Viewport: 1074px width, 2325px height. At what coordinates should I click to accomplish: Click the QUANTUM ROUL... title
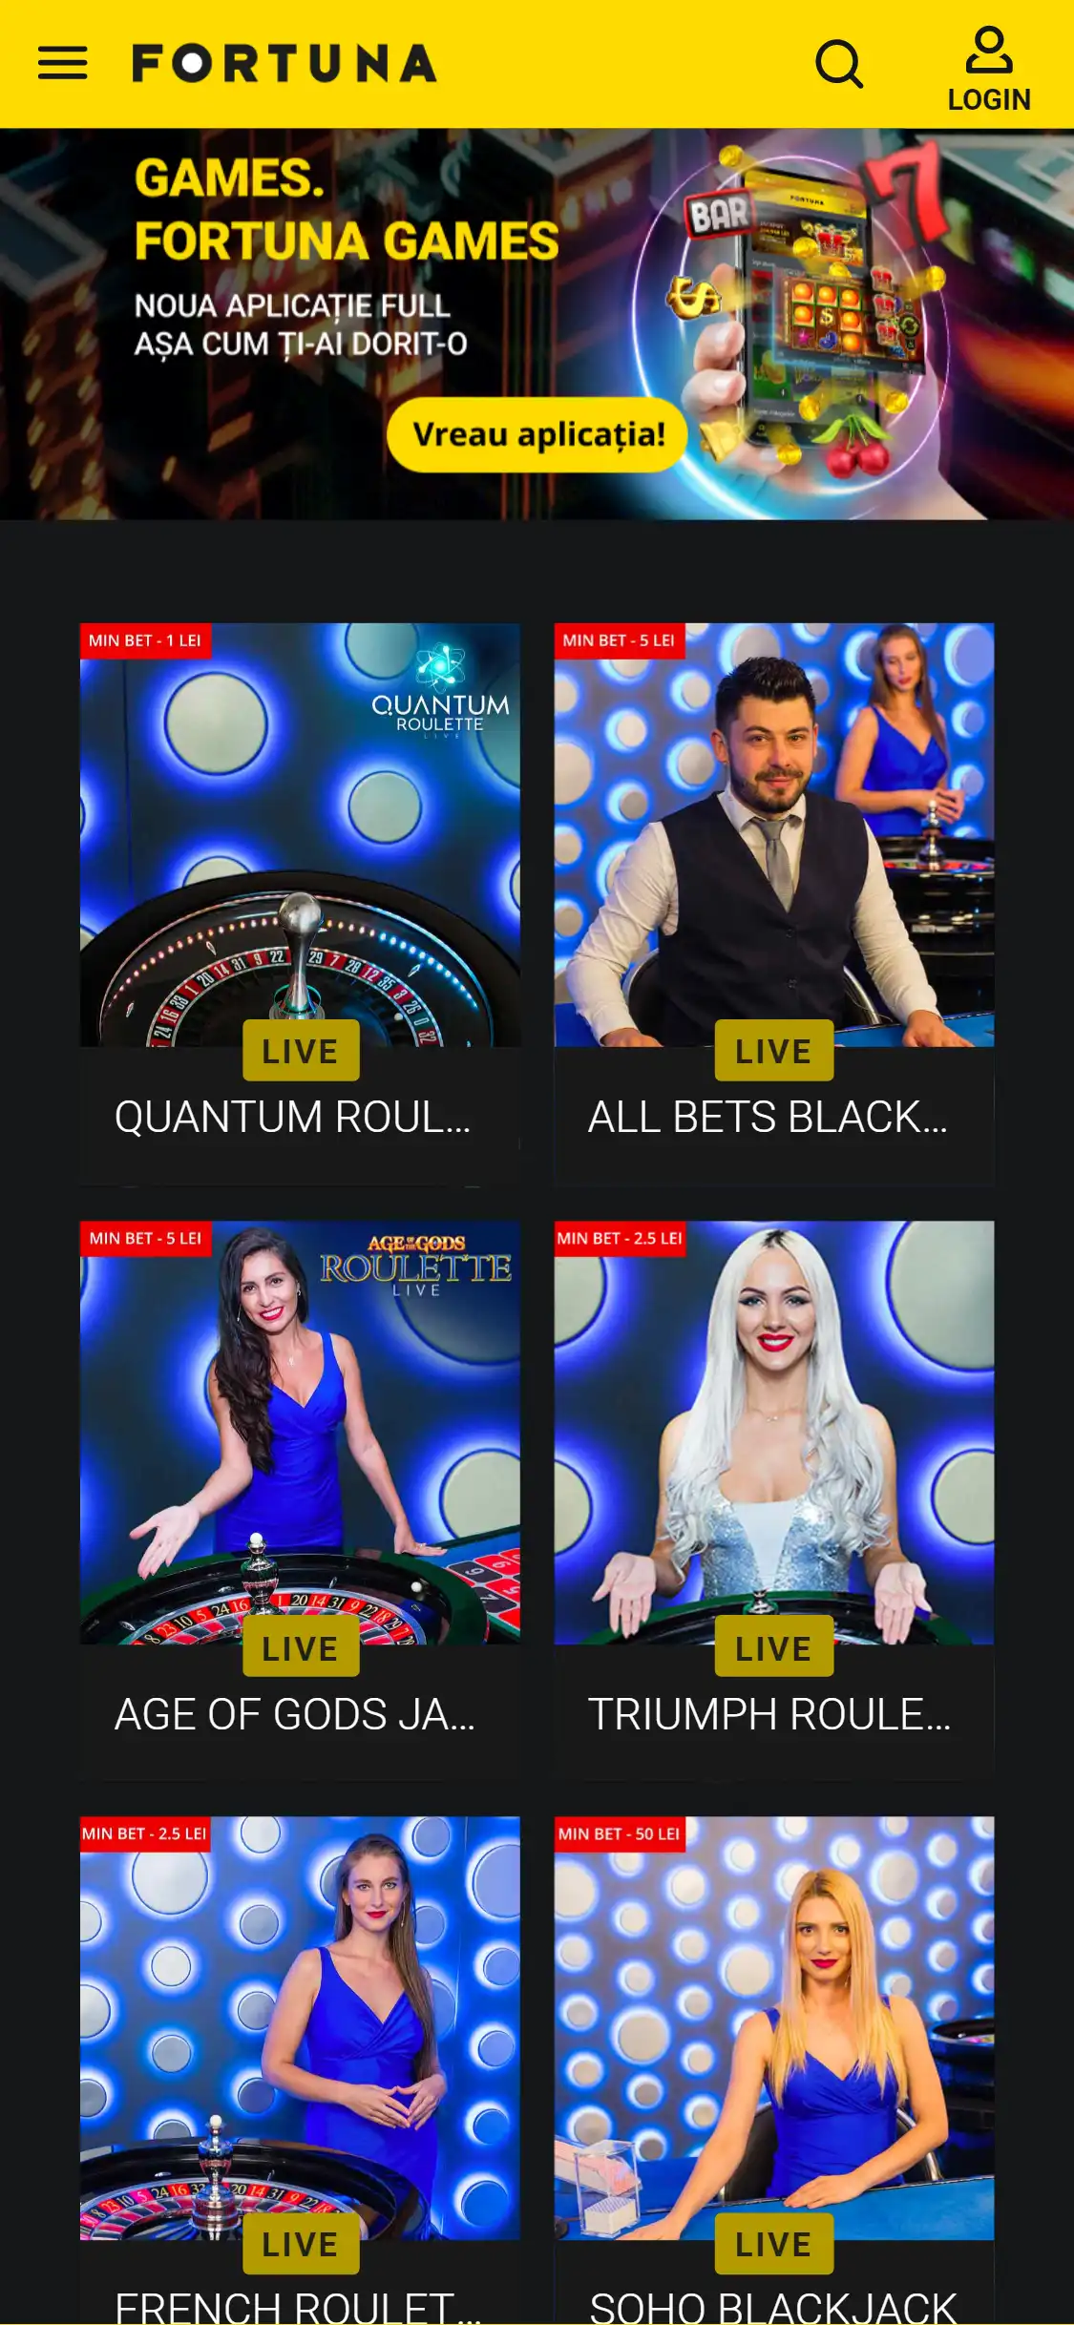pos(292,1117)
